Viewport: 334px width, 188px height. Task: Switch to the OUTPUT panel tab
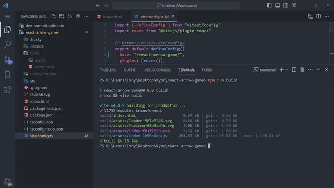[130, 70]
